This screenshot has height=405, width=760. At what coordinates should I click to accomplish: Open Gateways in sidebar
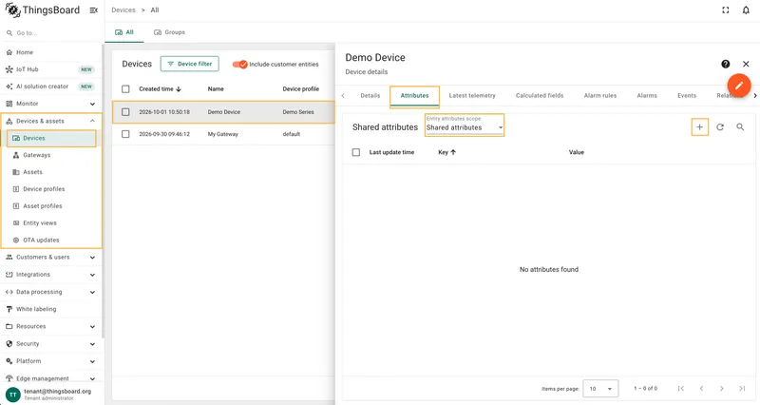pos(52,155)
